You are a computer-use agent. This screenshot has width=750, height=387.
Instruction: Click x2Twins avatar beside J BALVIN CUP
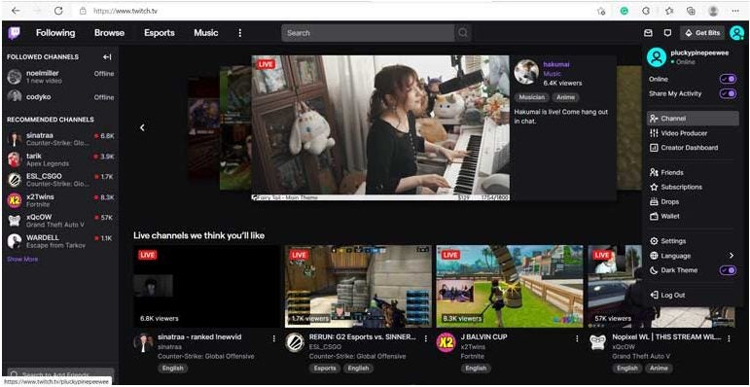(x=446, y=342)
